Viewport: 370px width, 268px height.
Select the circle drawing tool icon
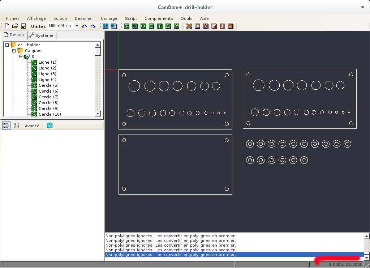click(135, 26)
